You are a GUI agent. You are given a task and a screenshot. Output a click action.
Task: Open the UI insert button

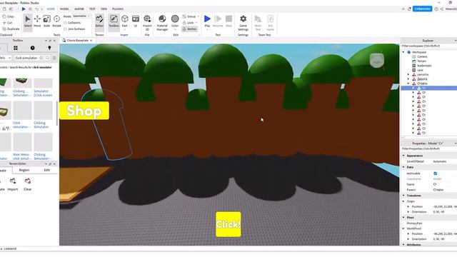(x=136, y=21)
